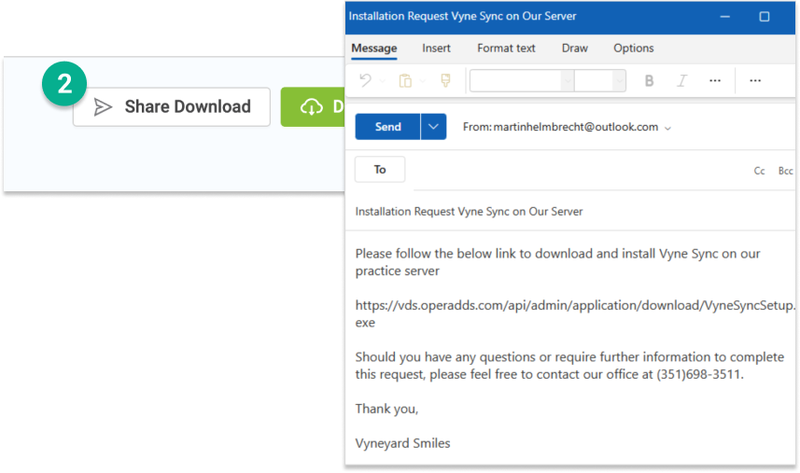Click the email subject line field

click(569, 212)
